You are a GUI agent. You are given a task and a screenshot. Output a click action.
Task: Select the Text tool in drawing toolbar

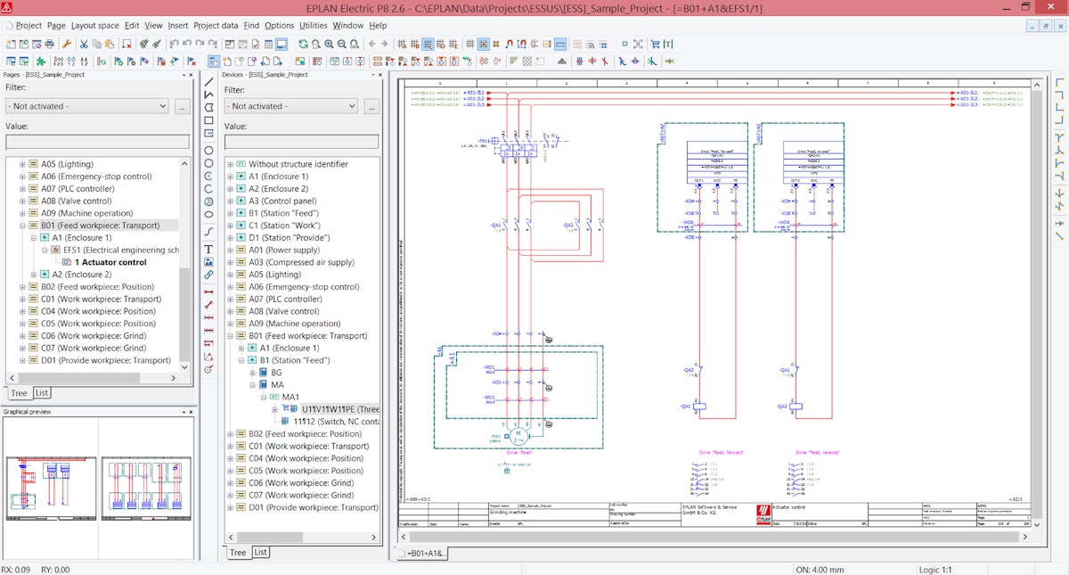(209, 249)
